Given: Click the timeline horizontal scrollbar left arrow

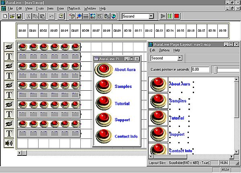Looking at the screenshot, I should click(x=19, y=153).
